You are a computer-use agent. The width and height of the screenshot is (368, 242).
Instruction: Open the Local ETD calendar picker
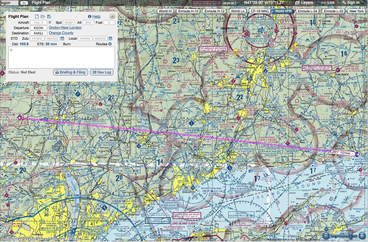(x=110, y=39)
